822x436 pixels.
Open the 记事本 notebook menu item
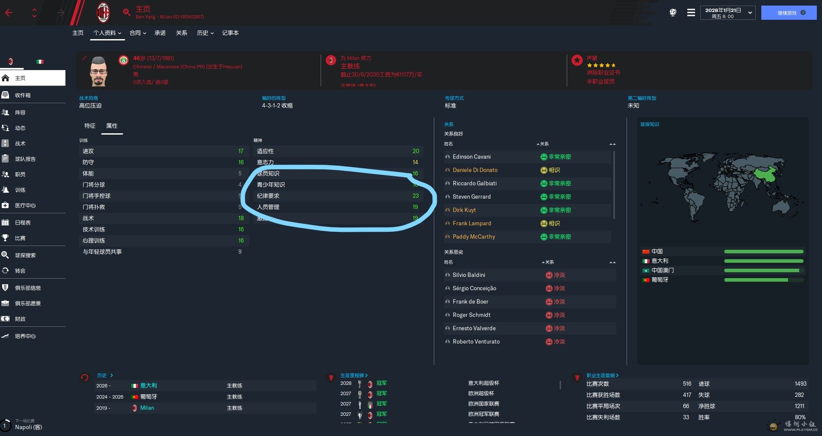[230, 33]
